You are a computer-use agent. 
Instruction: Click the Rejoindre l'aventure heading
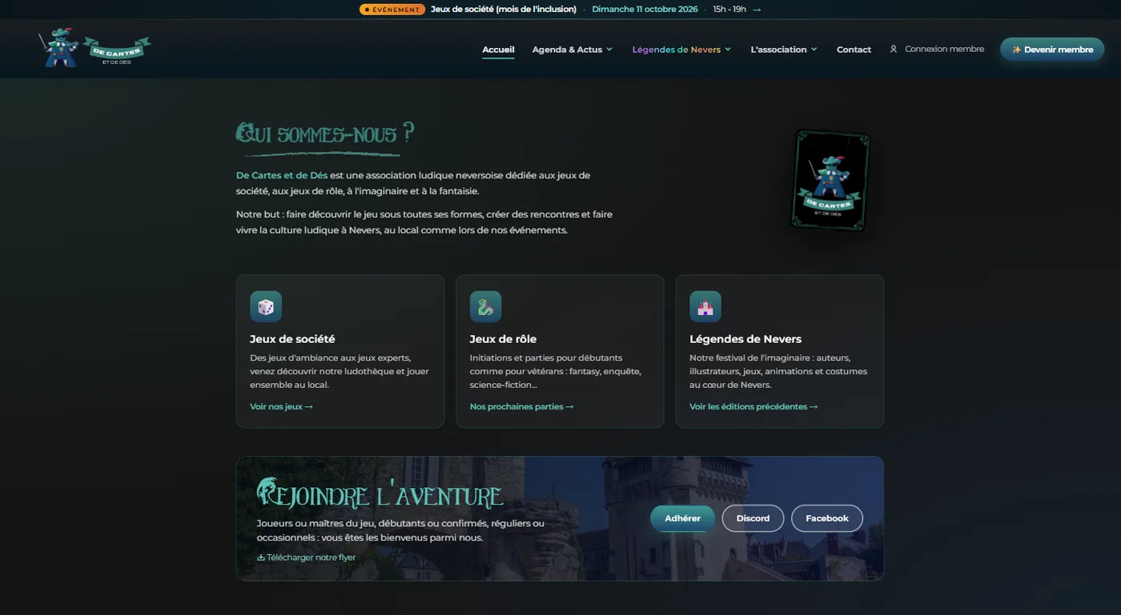[x=380, y=493]
